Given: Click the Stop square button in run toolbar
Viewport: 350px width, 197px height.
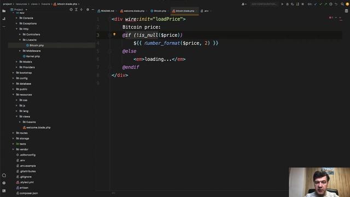Looking at the screenshot, I should [302, 4].
